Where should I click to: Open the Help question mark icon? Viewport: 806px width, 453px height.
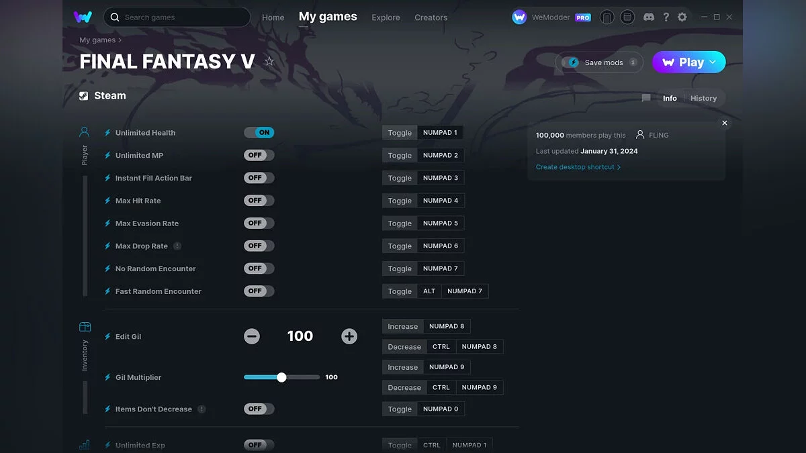[x=666, y=17]
